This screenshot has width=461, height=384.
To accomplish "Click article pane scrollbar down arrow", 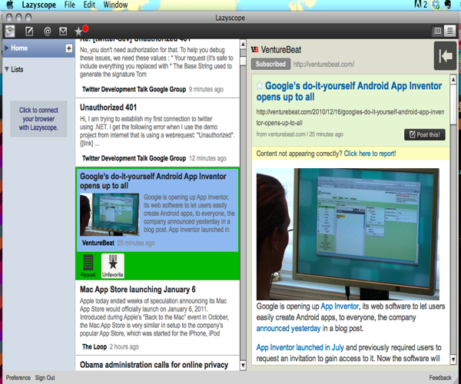I will [453, 359].
